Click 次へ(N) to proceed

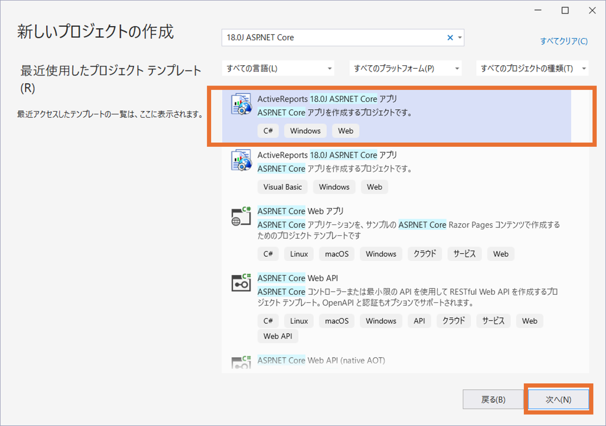tap(558, 399)
